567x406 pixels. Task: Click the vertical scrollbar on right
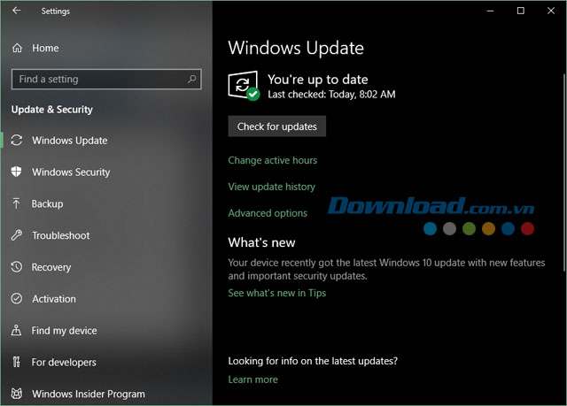564,172
